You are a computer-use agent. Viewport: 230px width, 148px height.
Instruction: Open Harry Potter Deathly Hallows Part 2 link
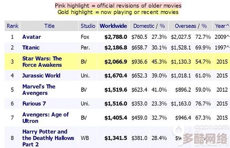[x=48, y=138]
